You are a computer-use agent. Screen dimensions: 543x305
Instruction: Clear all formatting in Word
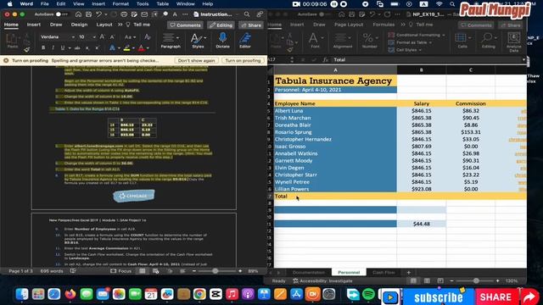tap(147, 36)
